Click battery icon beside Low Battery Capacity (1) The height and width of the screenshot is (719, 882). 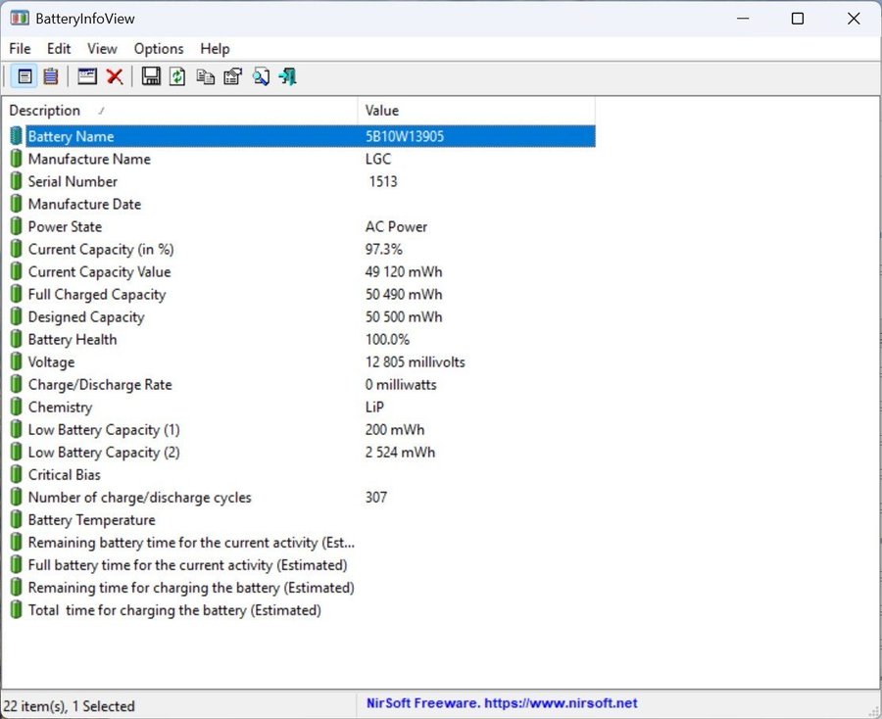(x=17, y=429)
